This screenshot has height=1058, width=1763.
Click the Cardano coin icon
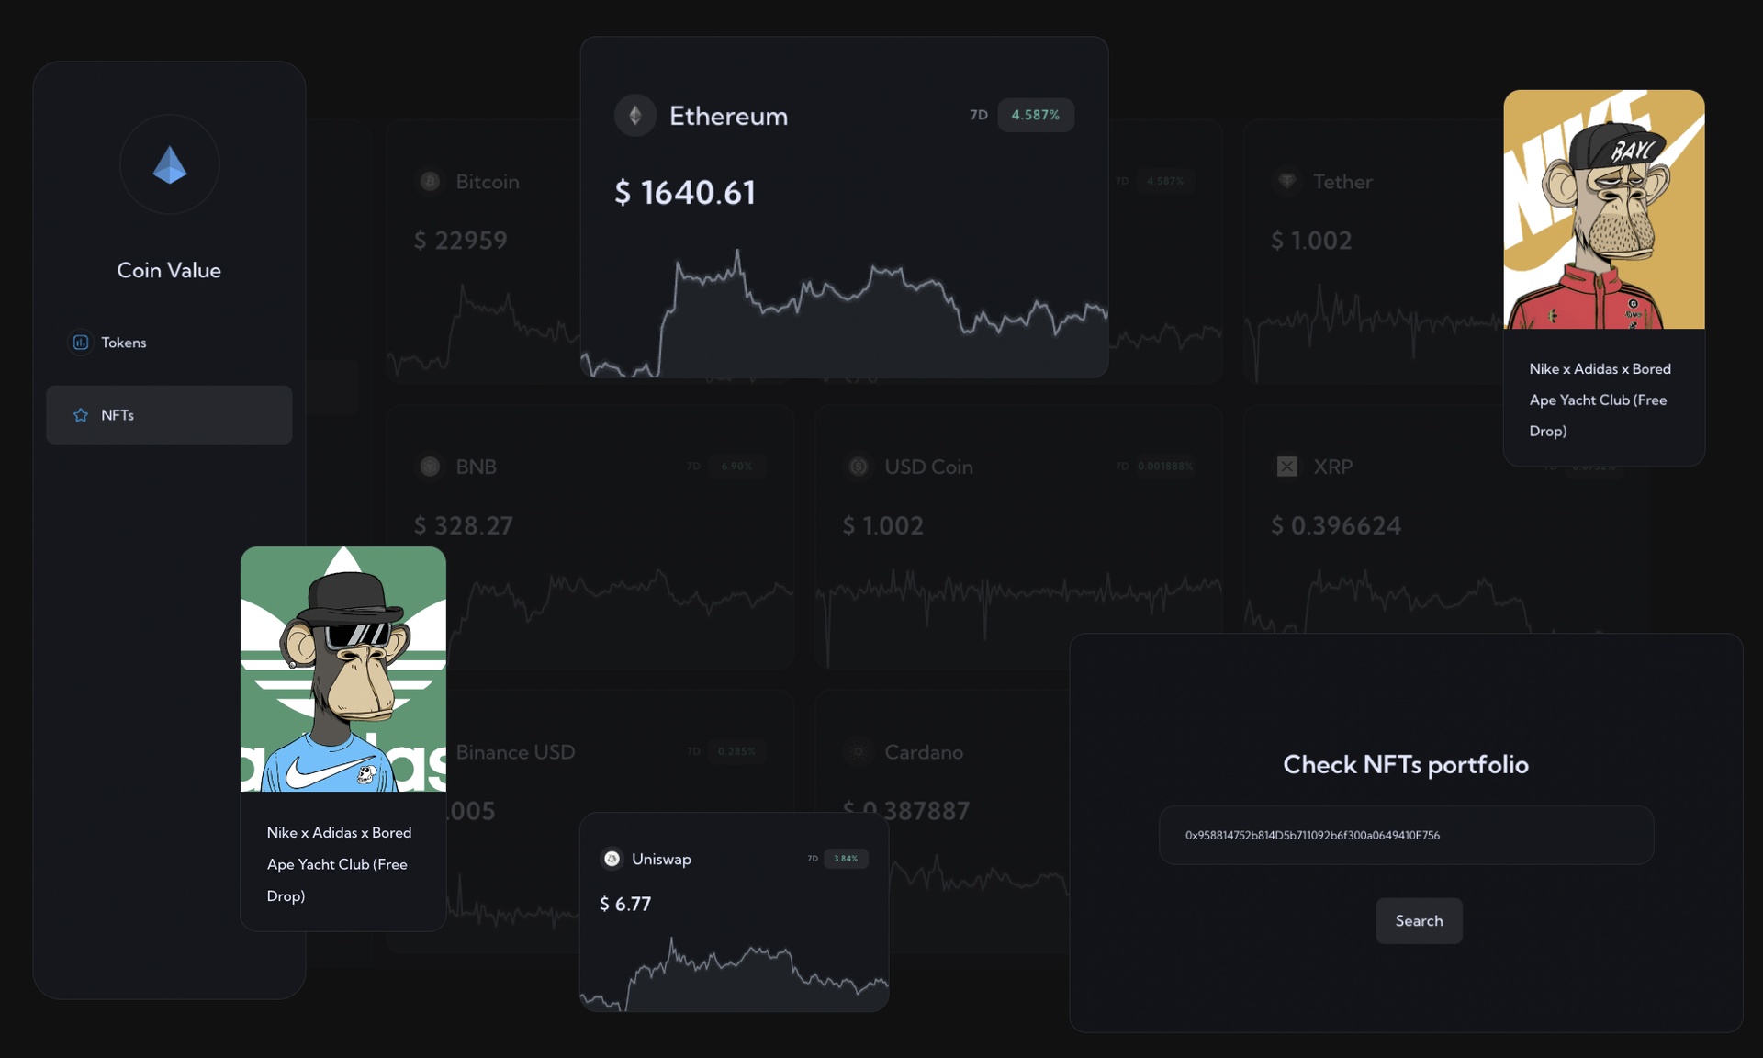859,752
